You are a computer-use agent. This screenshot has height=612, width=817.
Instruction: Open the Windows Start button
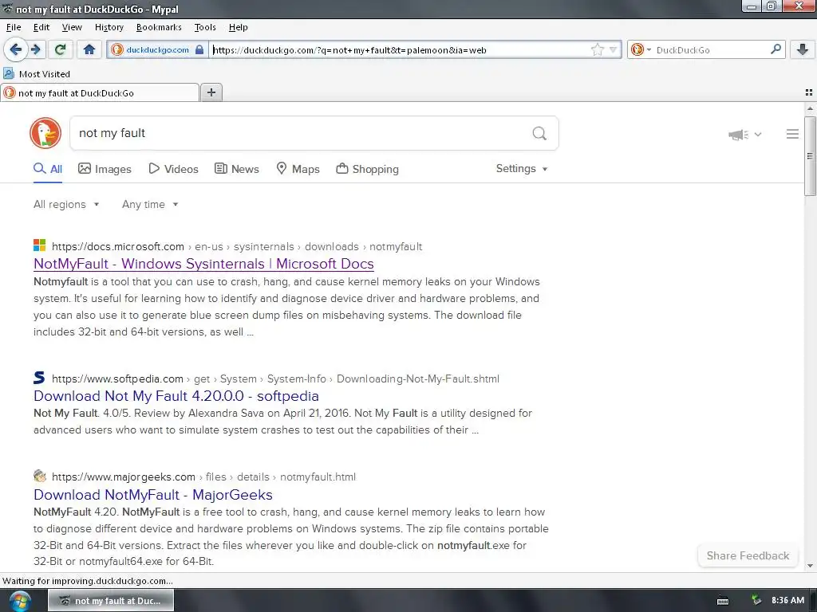(19, 601)
